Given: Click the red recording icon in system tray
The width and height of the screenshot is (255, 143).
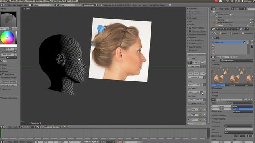Looking at the screenshot, I should coord(216,1).
